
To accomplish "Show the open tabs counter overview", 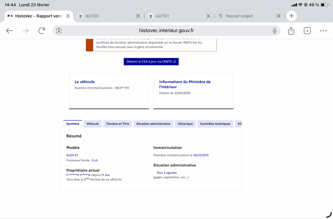I will (307, 31).
